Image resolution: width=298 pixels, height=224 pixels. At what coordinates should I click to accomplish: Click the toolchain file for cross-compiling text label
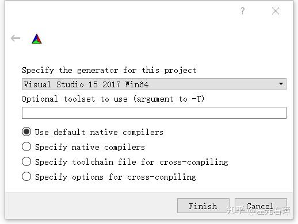pyautogui.click(x=150, y=162)
